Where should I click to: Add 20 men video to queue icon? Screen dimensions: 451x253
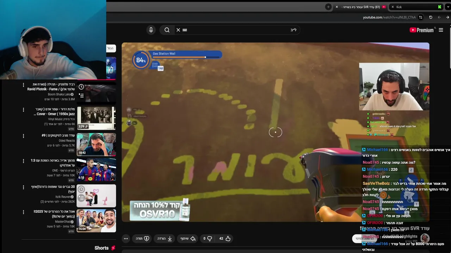click(81, 198)
